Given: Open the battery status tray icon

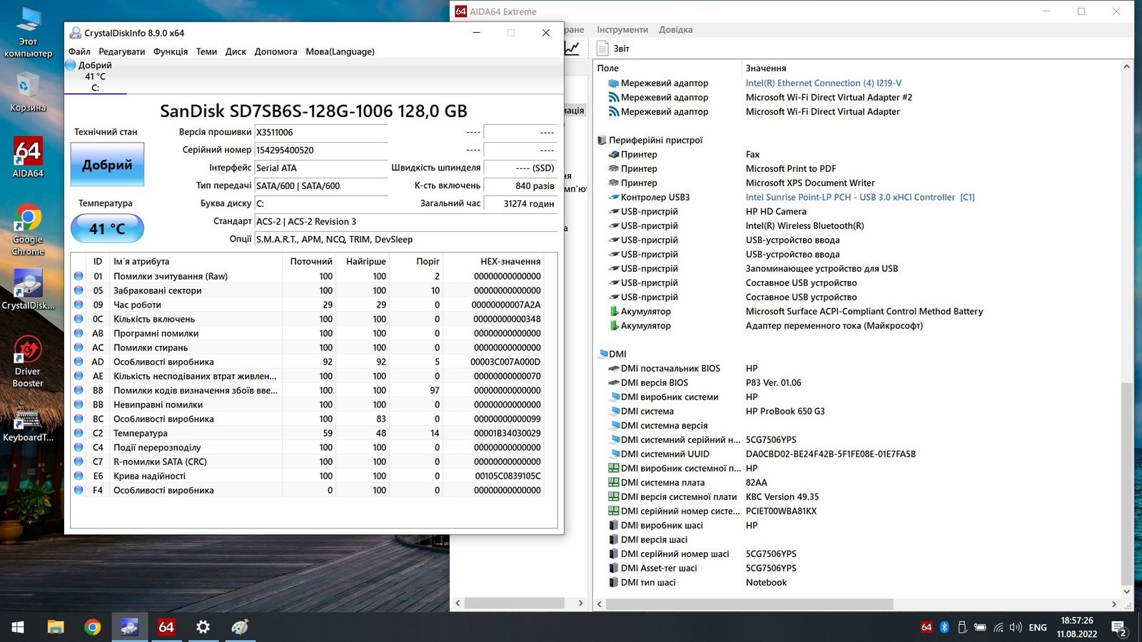Looking at the screenshot, I should pyautogui.click(x=980, y=627).
